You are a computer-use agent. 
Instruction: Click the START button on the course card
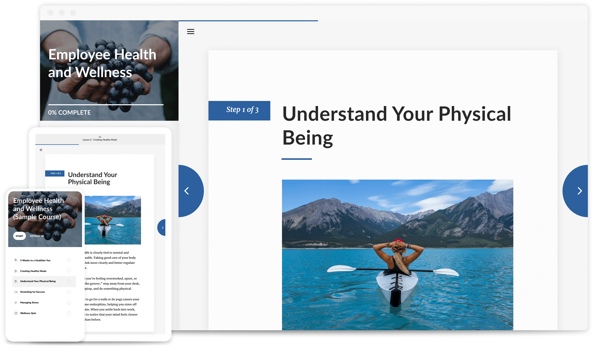pyautogui.click(x=20, y=236)
